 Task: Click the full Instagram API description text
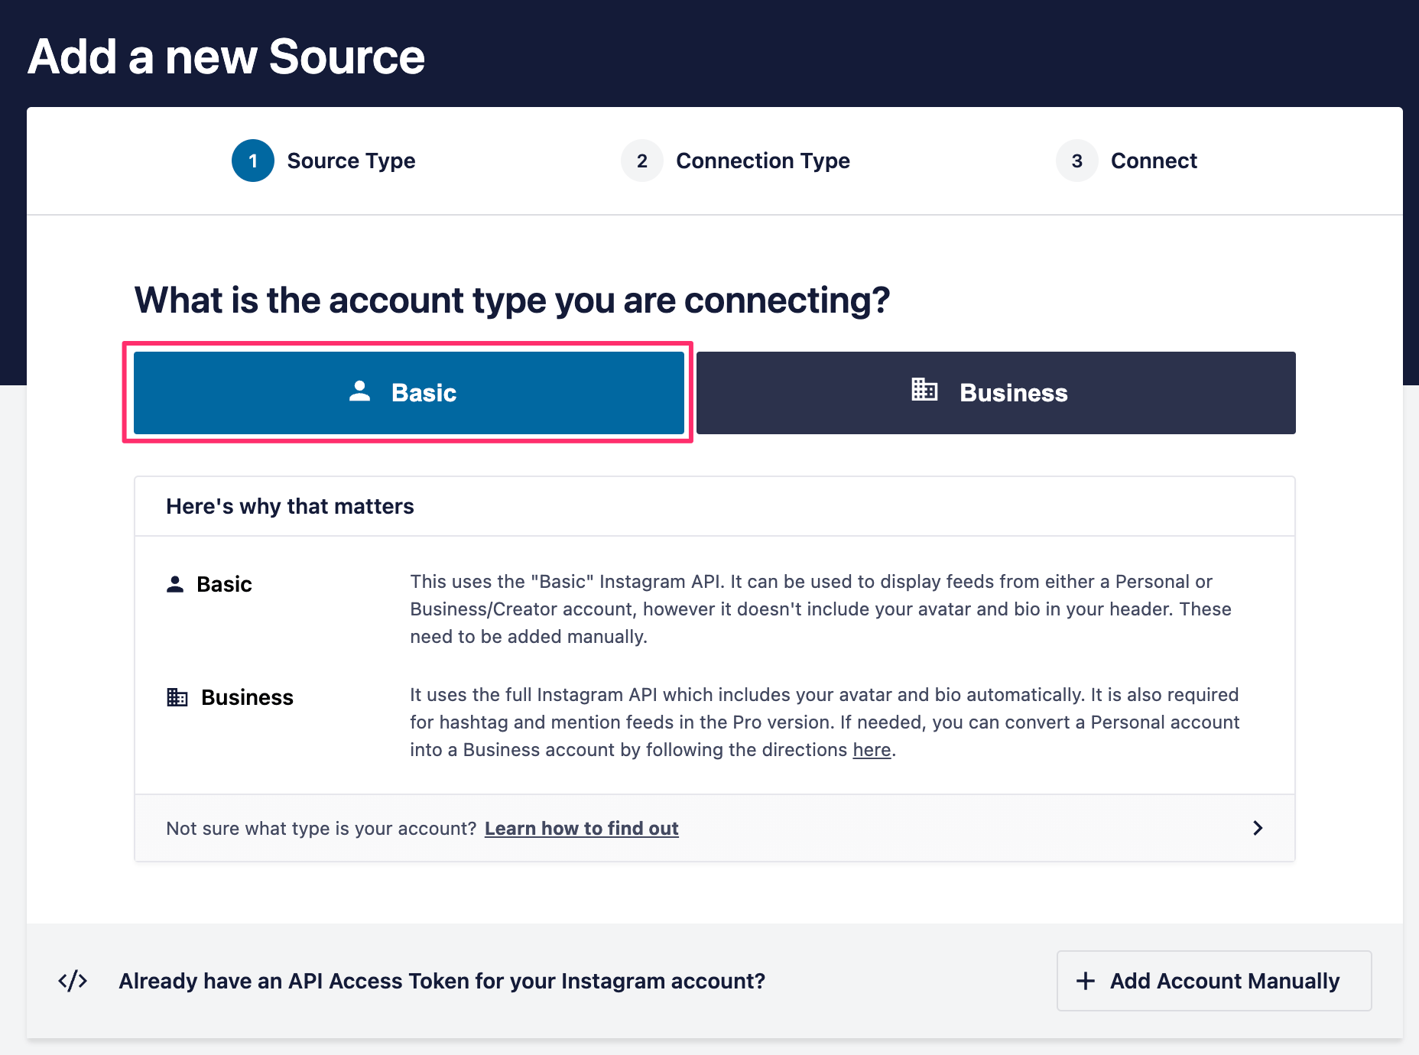(x=825, y=722)
